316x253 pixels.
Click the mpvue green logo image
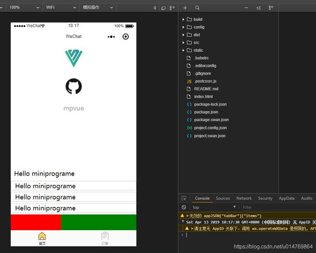pyautogui.click(x=73, y=58)
